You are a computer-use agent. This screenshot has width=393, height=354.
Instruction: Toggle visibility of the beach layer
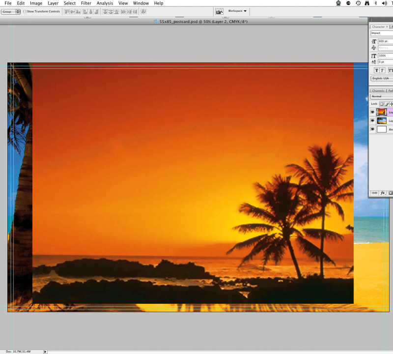[x=372, y=120]
